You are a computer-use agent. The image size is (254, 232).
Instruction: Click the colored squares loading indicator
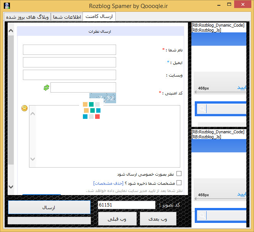[x=92, y=110]
